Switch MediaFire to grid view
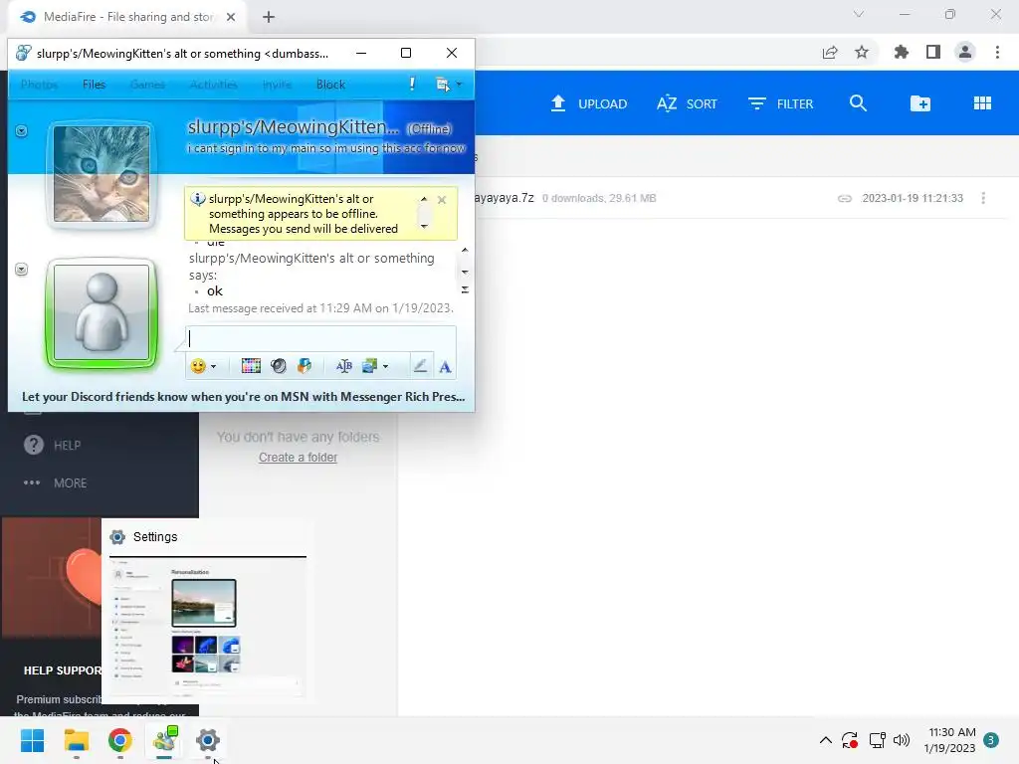The height and width of the screenshot is (764, 1019). (x=982, y=103)
